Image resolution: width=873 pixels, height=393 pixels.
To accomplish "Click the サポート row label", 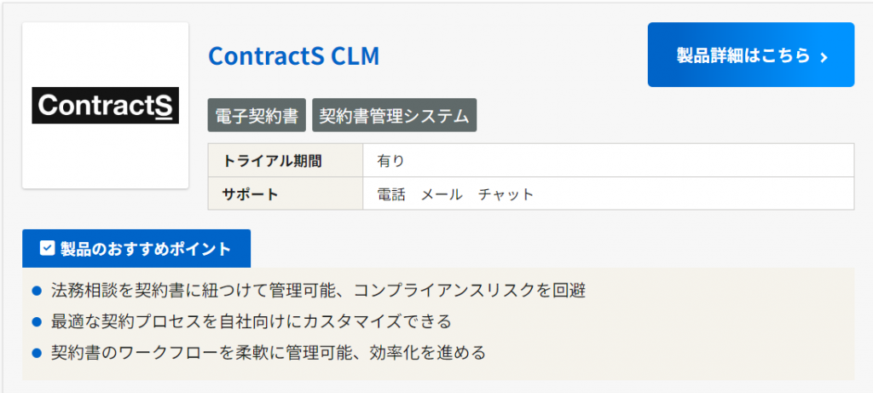I will tap(251, 194).
